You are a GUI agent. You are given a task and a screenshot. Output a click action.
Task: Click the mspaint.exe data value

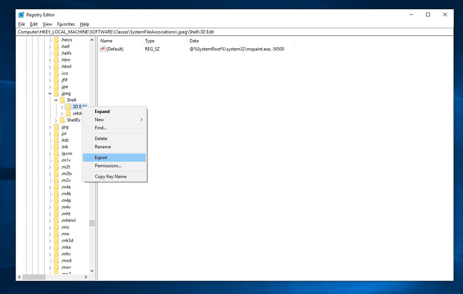[x=237, y=49]
